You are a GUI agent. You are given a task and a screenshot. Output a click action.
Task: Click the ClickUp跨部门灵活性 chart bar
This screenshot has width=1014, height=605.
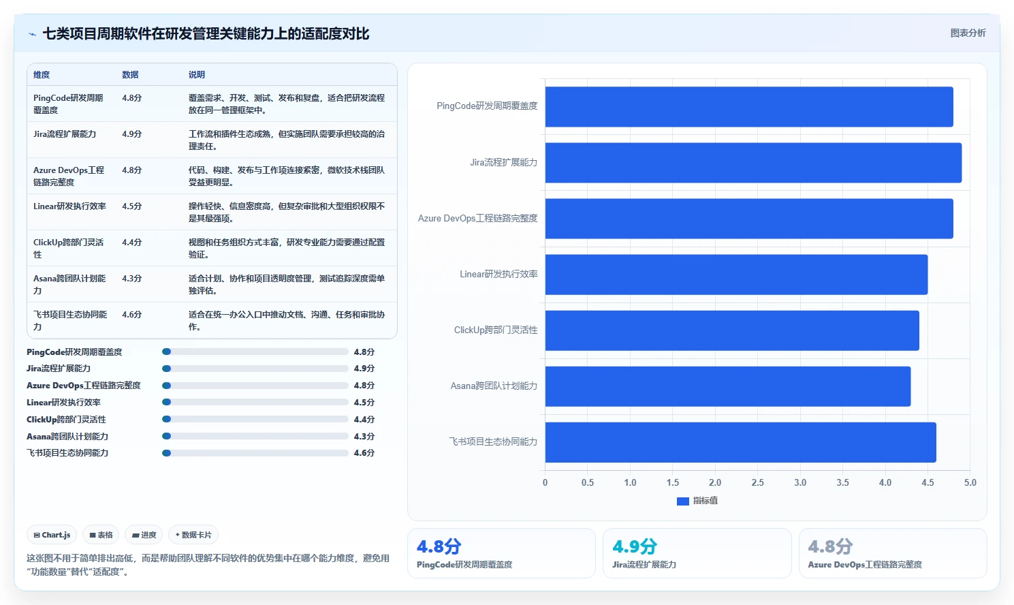(732, 330)
